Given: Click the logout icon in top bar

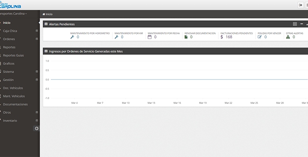Looking at the screenshot, I should [300, 5].
